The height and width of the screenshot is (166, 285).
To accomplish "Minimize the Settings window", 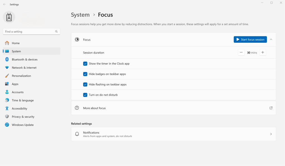I will click(262, 3).
